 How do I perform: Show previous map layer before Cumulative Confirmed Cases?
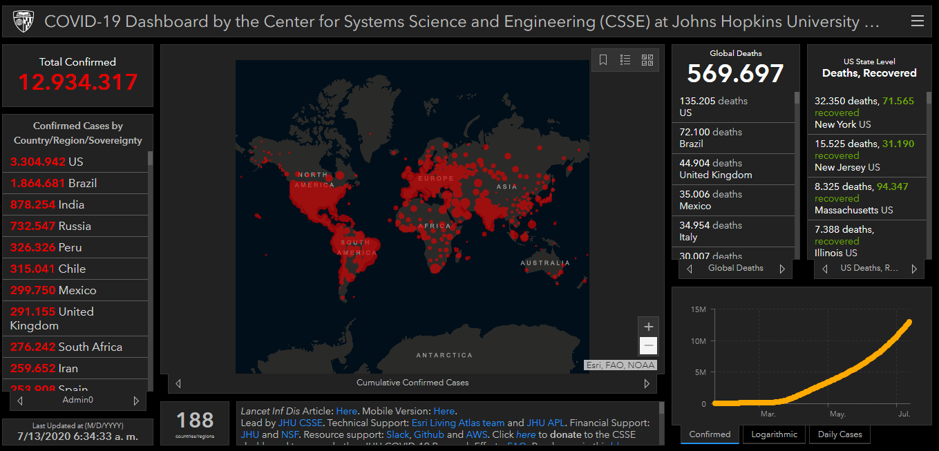coord(178,383)
